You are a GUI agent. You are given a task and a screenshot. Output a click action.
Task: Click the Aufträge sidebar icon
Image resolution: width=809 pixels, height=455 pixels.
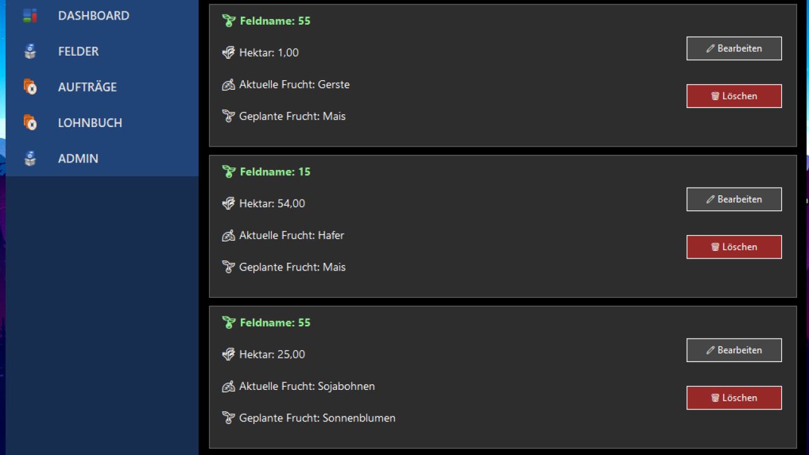30,87
